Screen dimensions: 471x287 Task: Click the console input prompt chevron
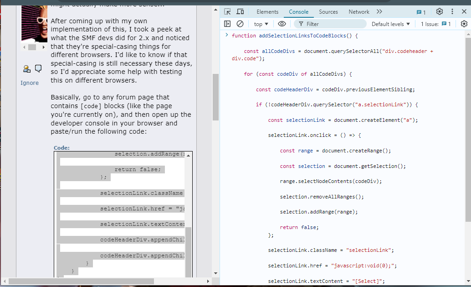[x=227, y=35]
